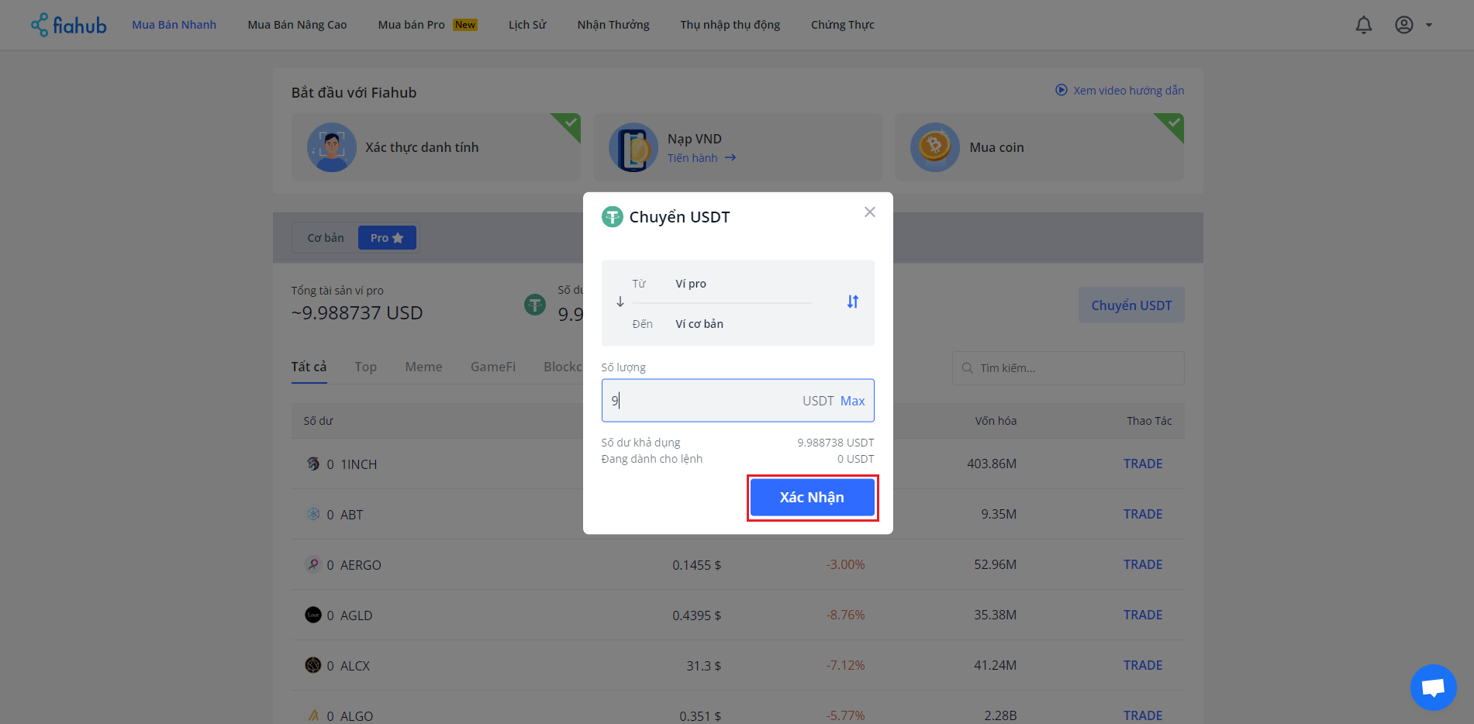Click the swap wallets direction icon
This screenshot has width=1474, height=724.
click(x=852, y=302)
